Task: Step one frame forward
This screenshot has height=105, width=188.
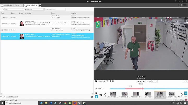Action: (150, 81)
